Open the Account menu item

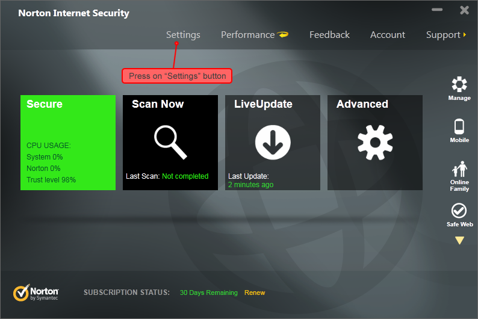tap(388, 35)
